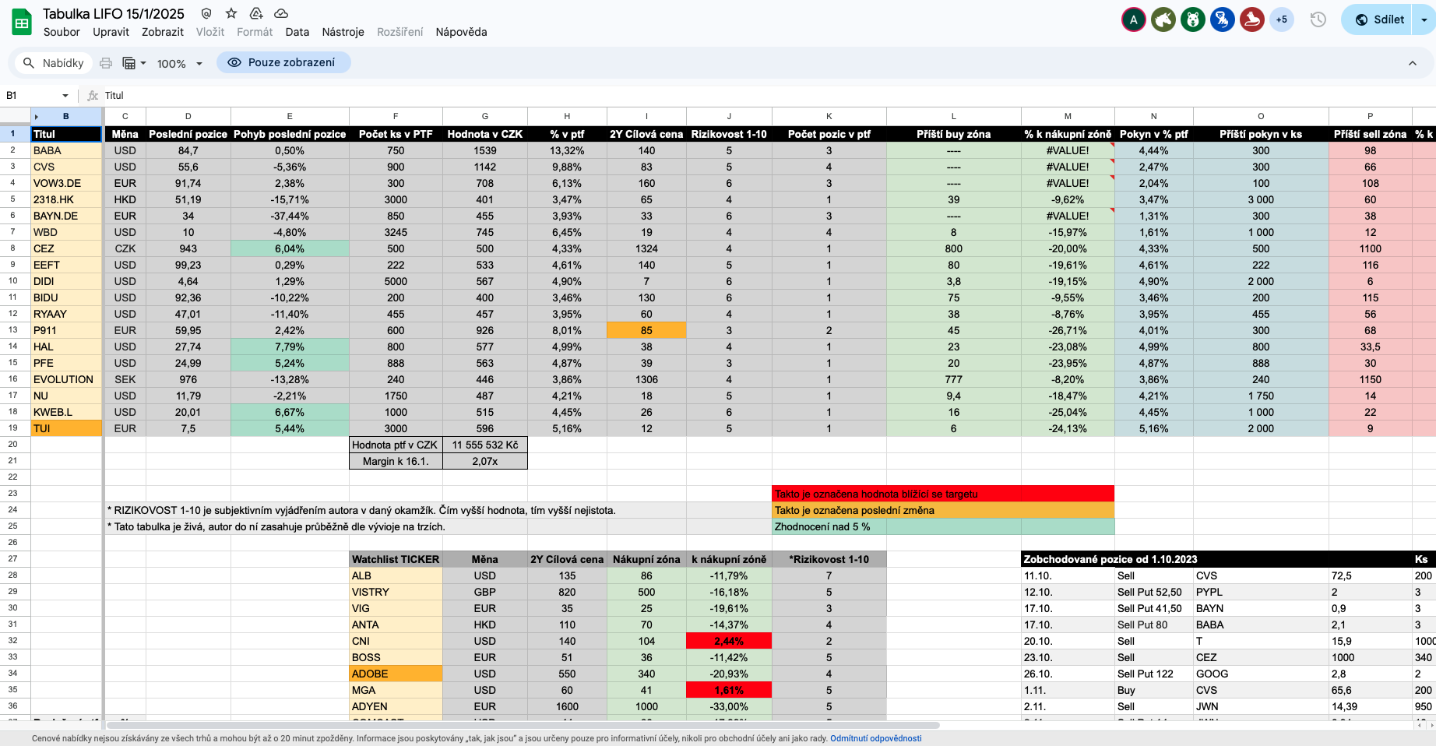Click the add to Drive icon
Image resolution: width=1436 pixels, height=746 pixels.
coord(256,13)
